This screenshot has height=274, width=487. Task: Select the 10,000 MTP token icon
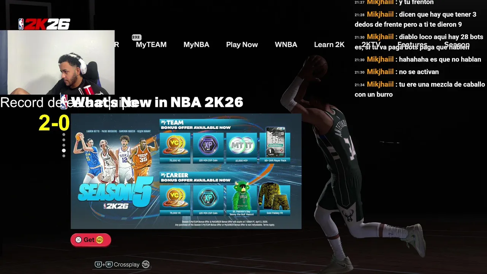241,145
